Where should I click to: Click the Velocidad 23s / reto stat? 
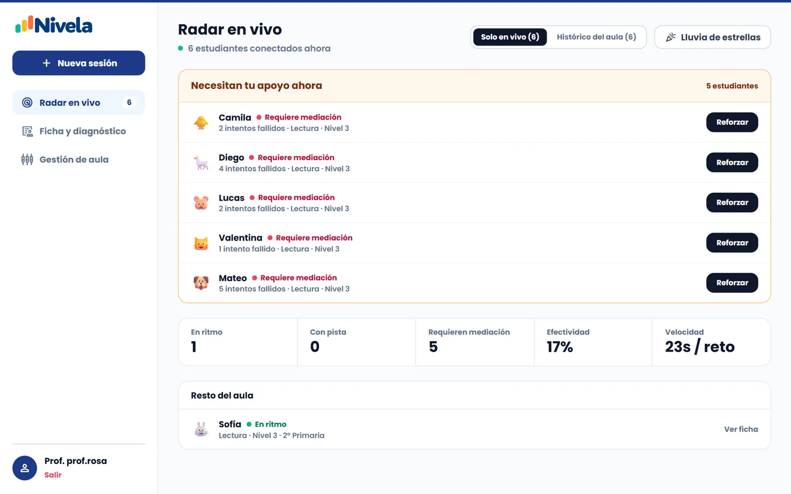(x=711, y=342)
